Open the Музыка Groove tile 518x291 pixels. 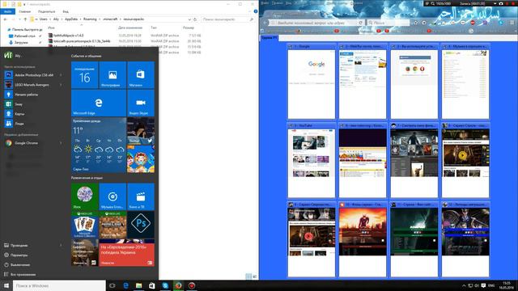coord(113,196)
